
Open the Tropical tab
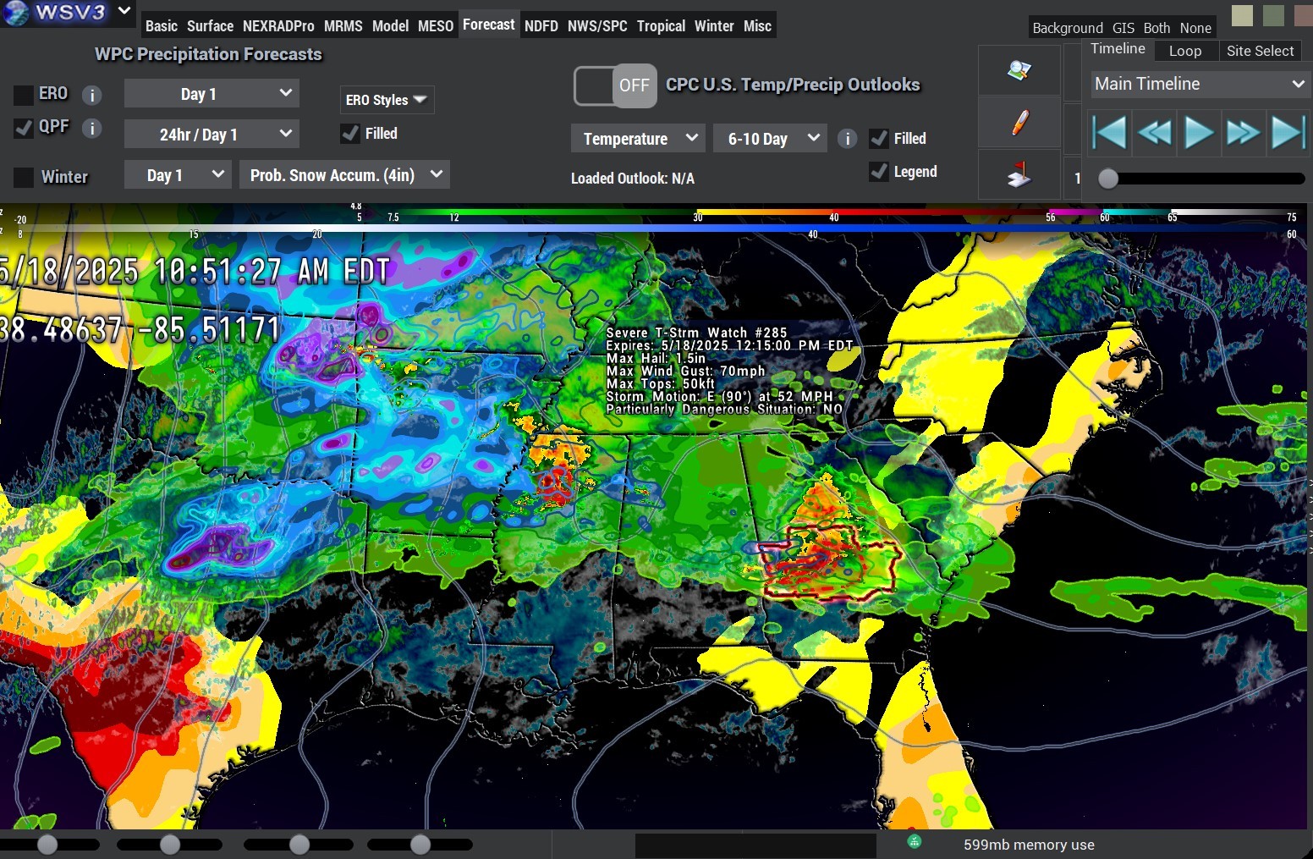661,26
